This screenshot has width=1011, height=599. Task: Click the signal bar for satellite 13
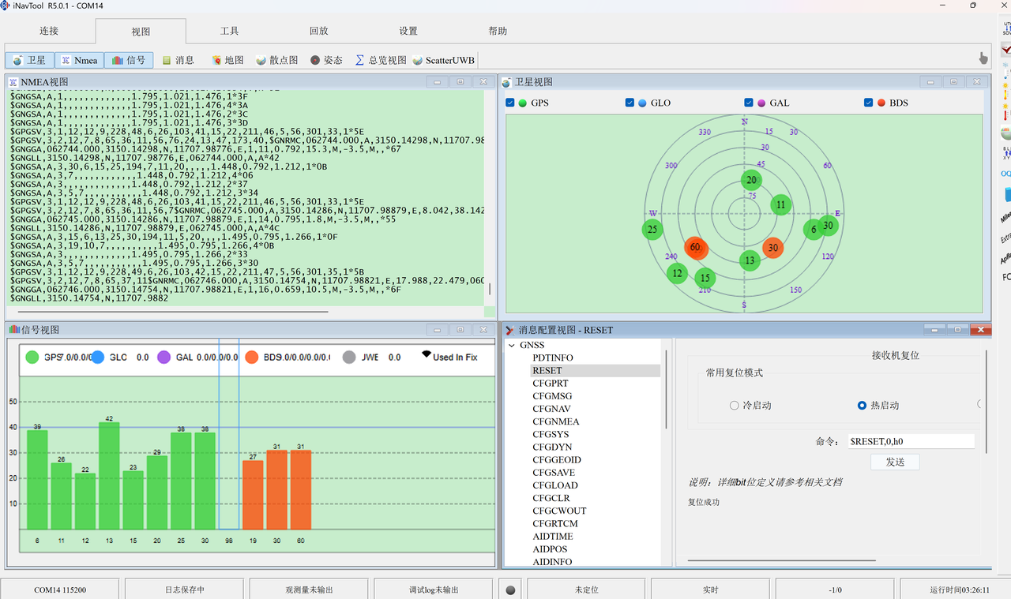109,476
